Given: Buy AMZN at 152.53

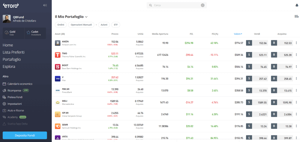Looking at the screenshot, I should 282,43.
